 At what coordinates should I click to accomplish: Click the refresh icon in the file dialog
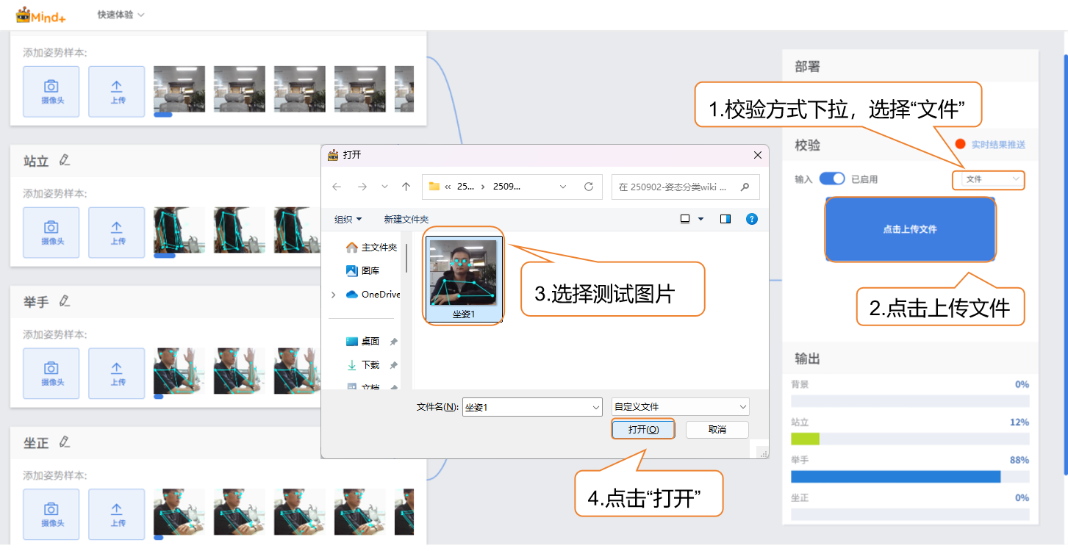(588, 187)
